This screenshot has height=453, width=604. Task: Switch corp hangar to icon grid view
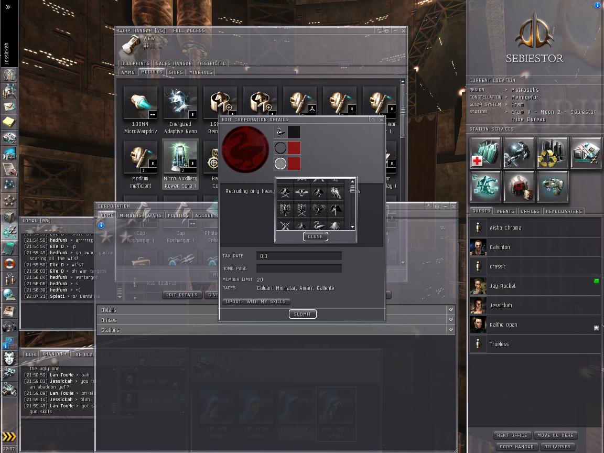click(x=146, y=46)
